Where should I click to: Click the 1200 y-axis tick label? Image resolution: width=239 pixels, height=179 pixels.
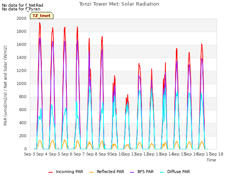(22, 70)
